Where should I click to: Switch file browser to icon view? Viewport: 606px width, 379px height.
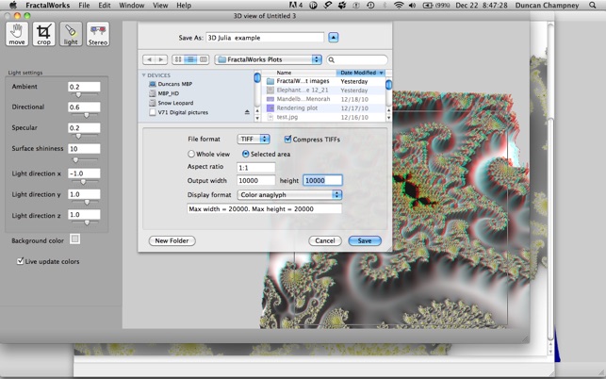[x=178, y=59]
